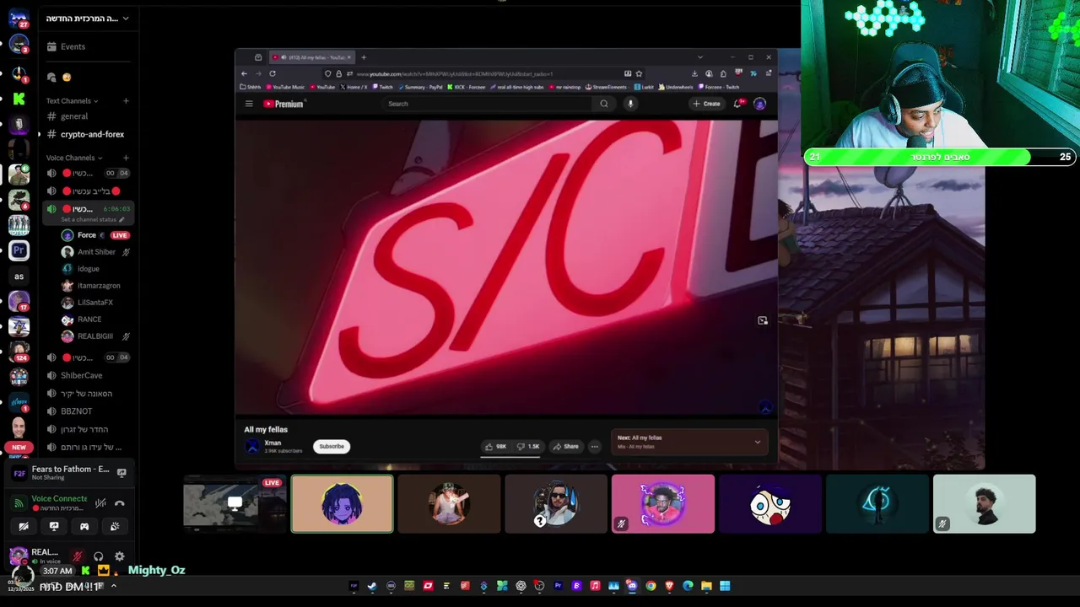Image resolution: width=1080 pixels, height=607 pixels.
Task: Like the video (98K)
Action: (x=496, y=447)
